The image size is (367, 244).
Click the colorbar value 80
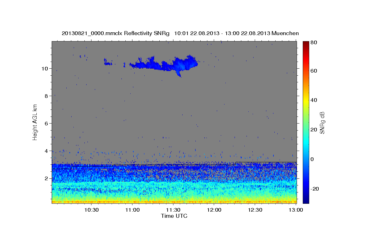[x=314, y=43]
